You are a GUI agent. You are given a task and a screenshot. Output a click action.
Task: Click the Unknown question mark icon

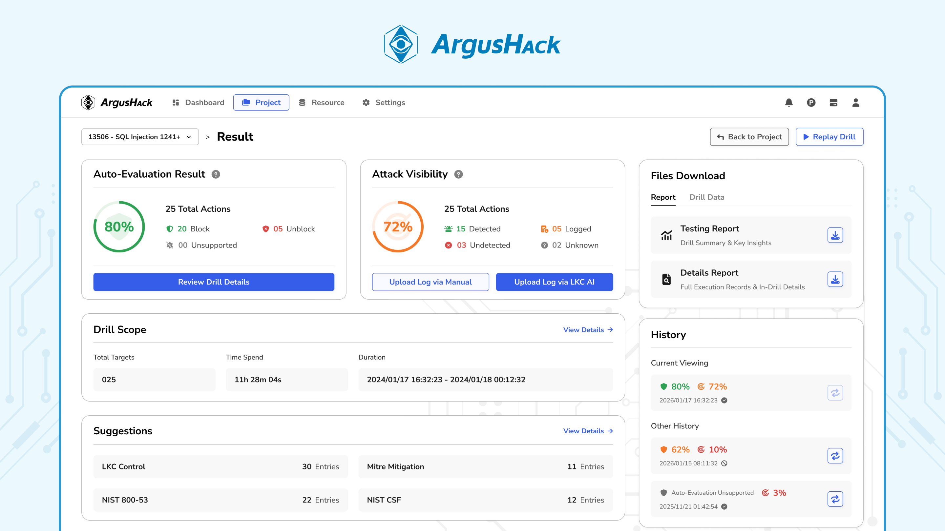[x=544, y=245]
